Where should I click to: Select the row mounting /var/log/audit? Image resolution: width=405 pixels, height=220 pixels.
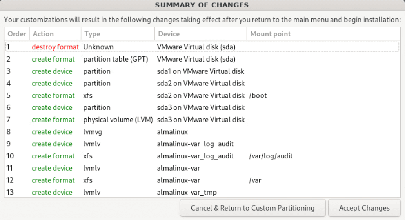[x=202, y=156]
